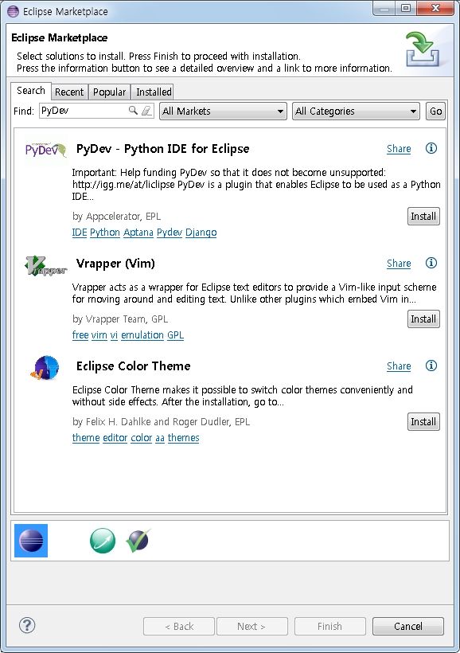Click the free tag link

(x=80, y=335)
